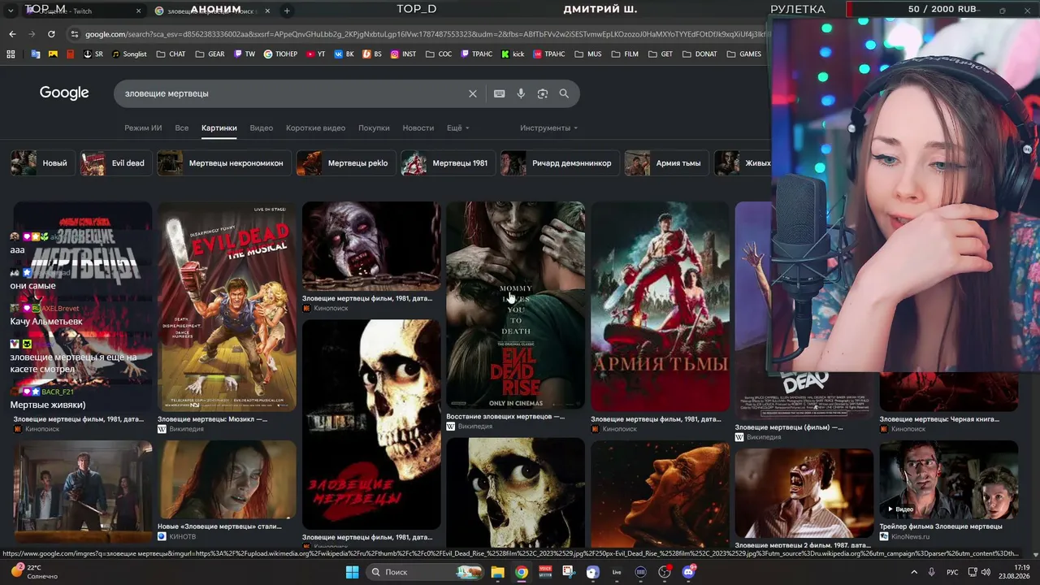
Task: Open the Songlist bookmark
Action: pos(129,54)
